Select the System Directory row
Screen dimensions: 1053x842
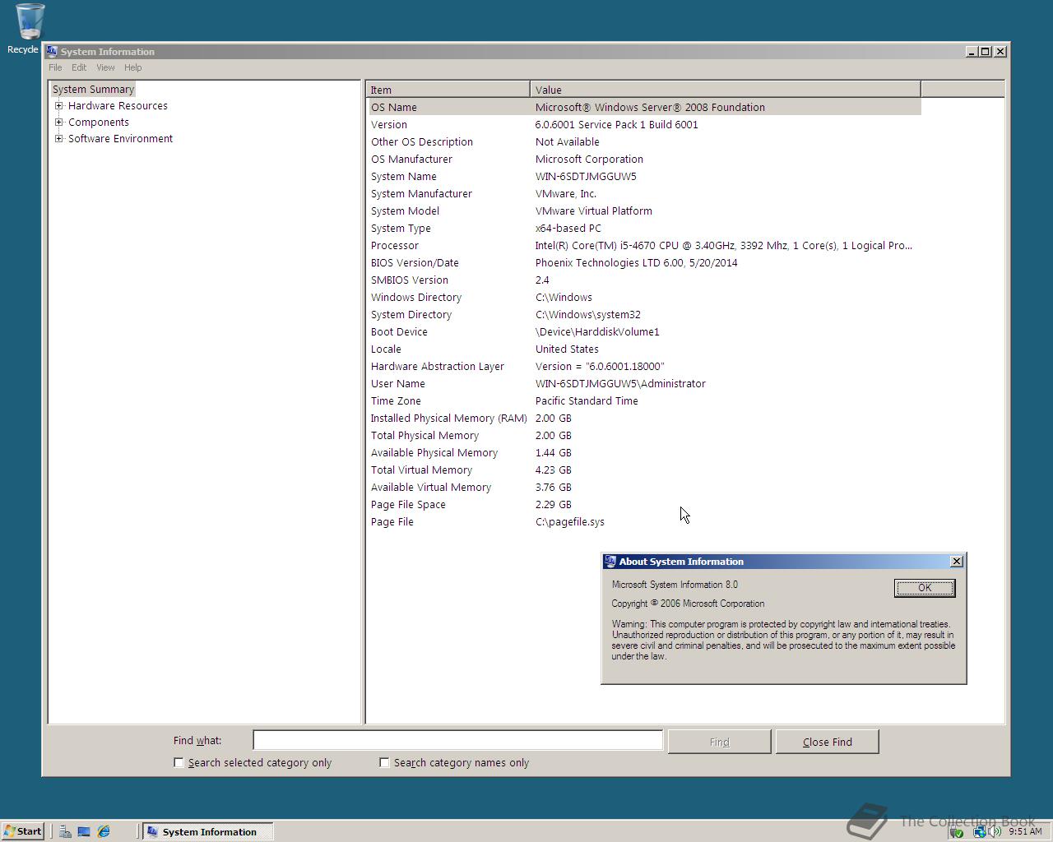pyautogui.click(x=644, y=314)
